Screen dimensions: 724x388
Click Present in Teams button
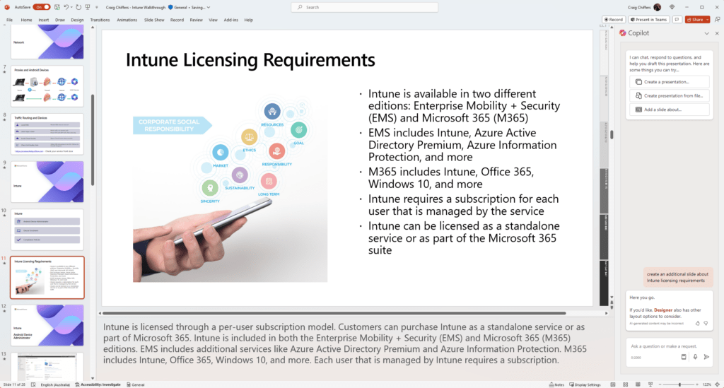coord(649,20)
